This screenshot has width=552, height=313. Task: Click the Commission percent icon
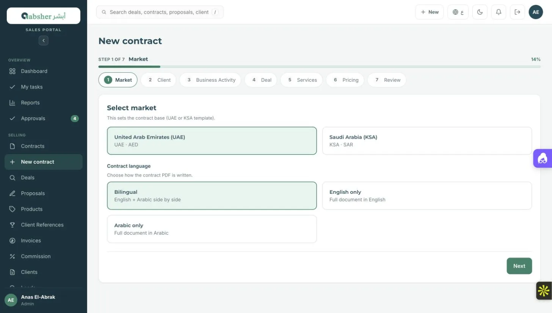(x=13, y=256)
